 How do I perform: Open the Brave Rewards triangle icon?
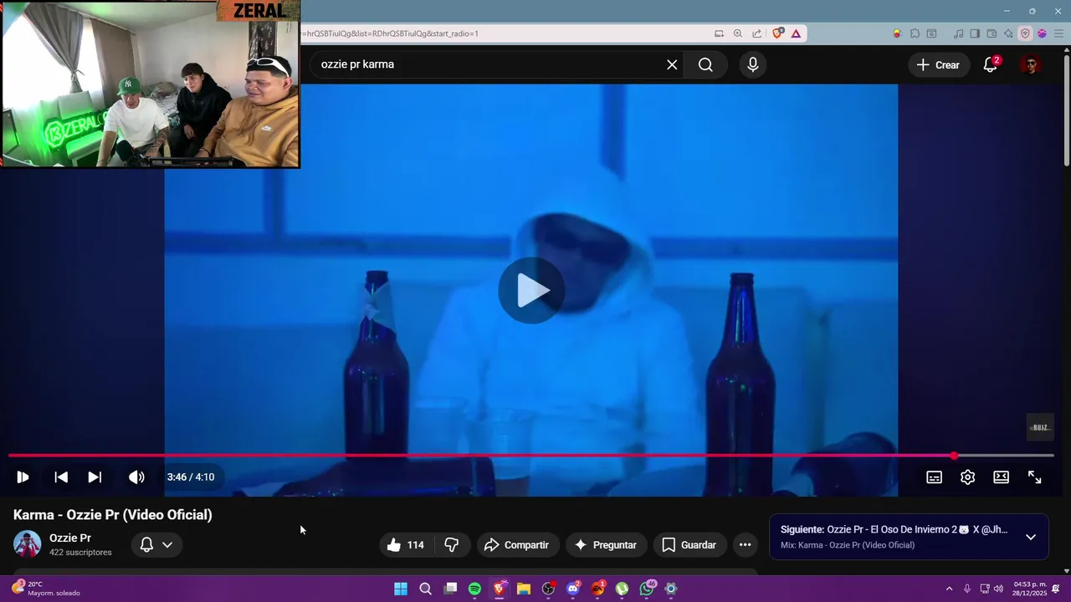796,33
